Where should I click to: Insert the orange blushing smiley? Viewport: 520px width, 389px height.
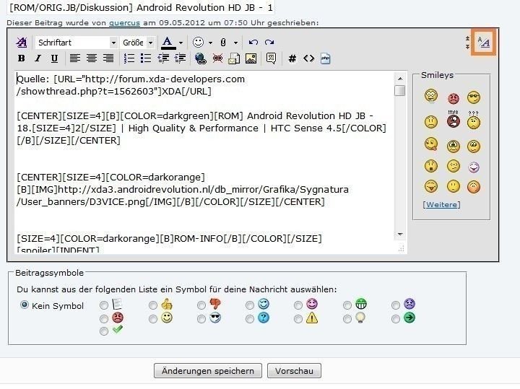[474, 187]
